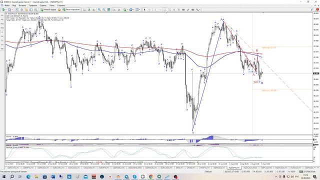Switch to Bar Chart display

tap(84, 9)
